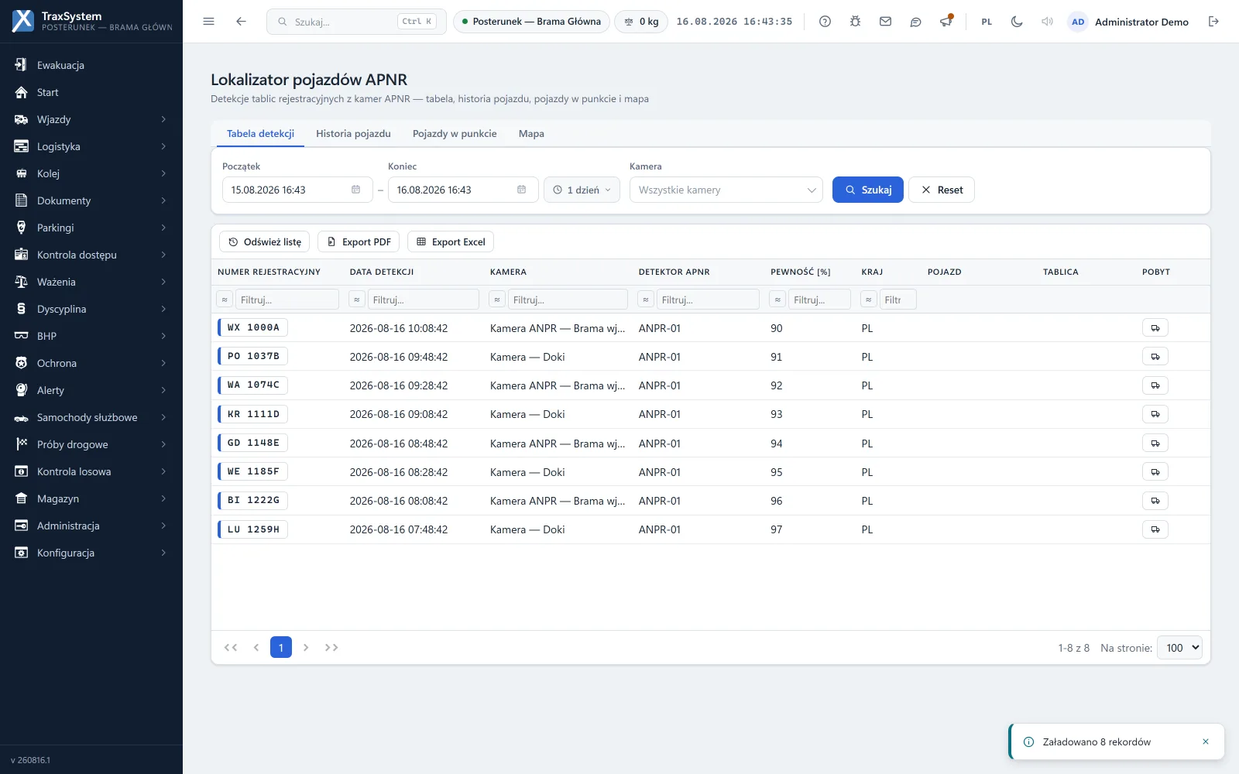Switch to Mapa tab

(x=531, y=133)
